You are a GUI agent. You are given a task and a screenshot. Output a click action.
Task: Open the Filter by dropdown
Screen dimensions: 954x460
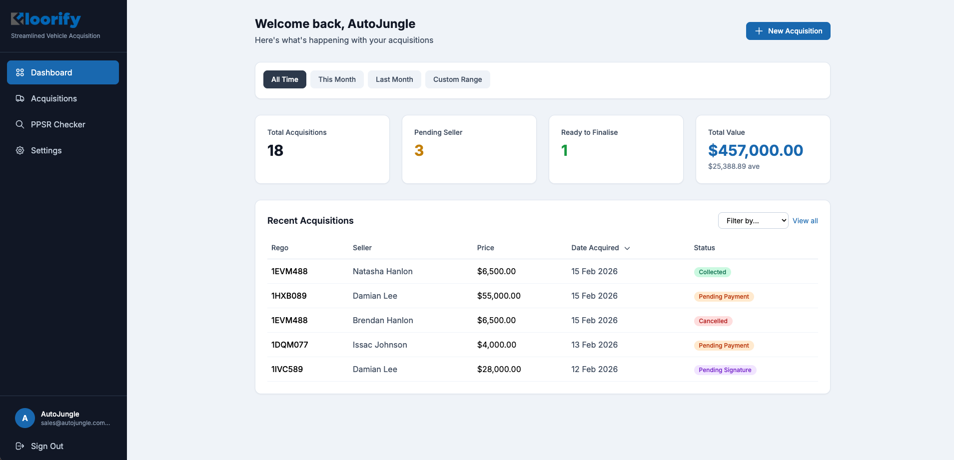click(x=753, y=220)
